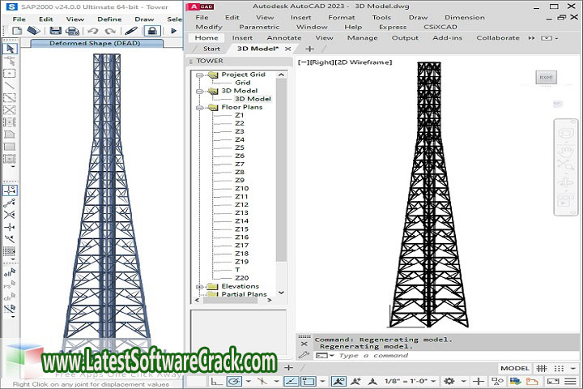The width and height of the screenshot is (583, 389).
Task: Click the Undo arrow in SAP2000 toolbar
Action: click(93, 31)
